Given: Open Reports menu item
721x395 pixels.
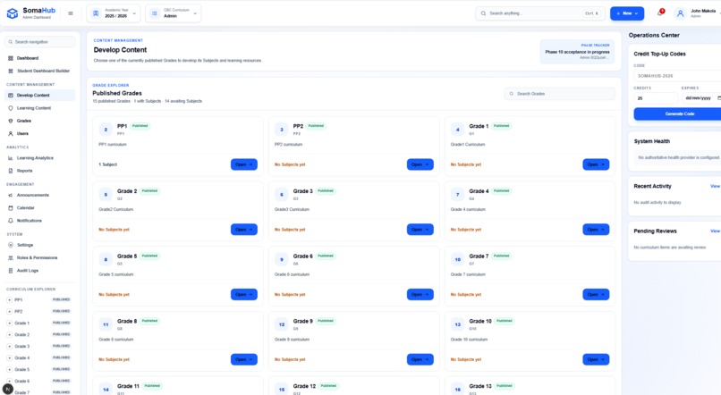Looking at the screenshot, I should point(39,171).
